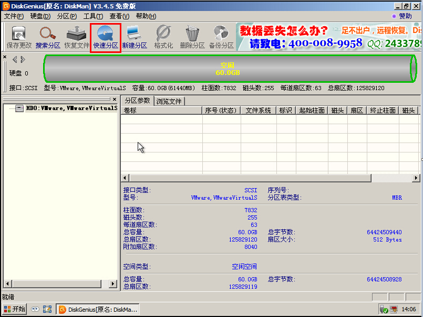
Task: Click the partition table's horizontal scrollbar right arrow
Action: [416, 178]
